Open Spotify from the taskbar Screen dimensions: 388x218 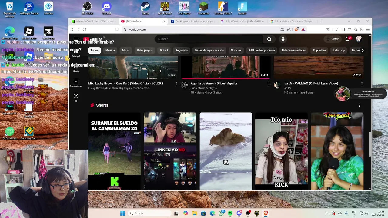click(230, 213)
